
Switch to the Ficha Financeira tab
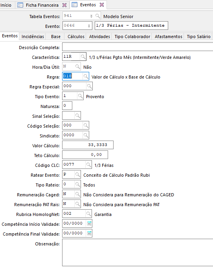[x=42, y=5]
